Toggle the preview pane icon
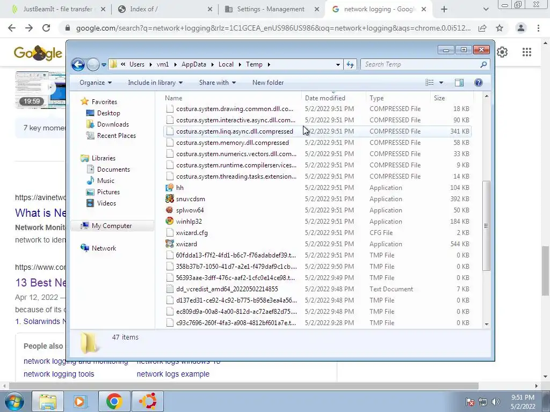The image size is (550, 412). [459, 83]
